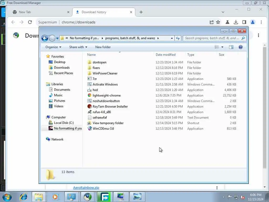Open Libraries in navigation pane
Image resolution: width=269 pixels, height=202 pixels.
pyautogui.click(x=57, y=84)
